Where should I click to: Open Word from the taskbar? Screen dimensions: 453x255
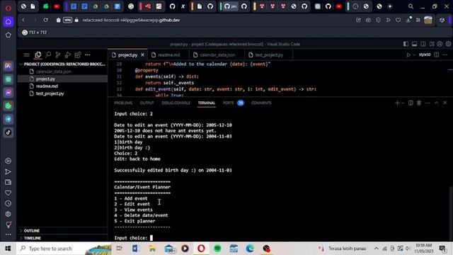point(136,249)
